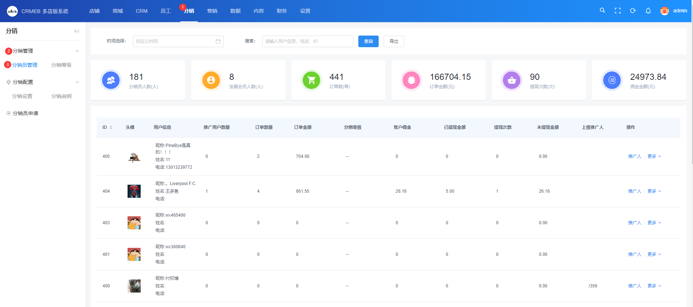Click the refresh icon in top bar
This screenshot has height=307, width=693.
tap(633, 11)
